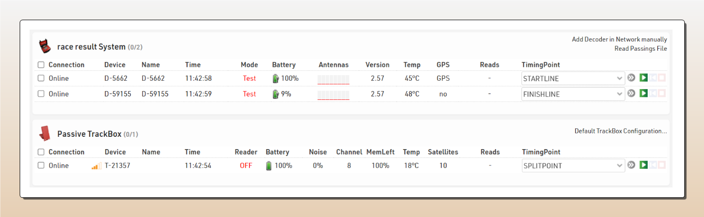Click the OFF reader status for T-21357
This screenshot has width=704, height=217.
246,166
